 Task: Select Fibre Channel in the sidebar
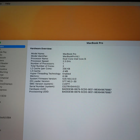4,78
